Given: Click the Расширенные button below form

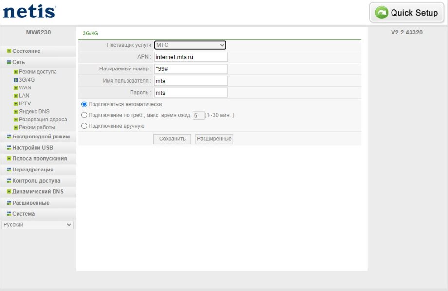Looking at the screenshot, I should 214,139.
